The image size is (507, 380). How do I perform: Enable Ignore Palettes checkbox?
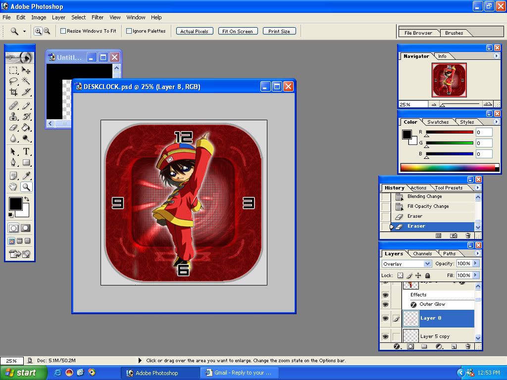point(129,31)
